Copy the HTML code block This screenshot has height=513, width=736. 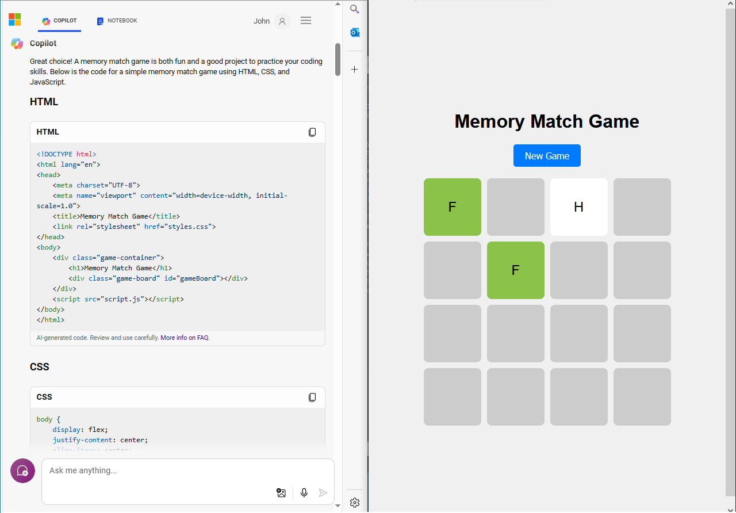click(x=312, y=132)
